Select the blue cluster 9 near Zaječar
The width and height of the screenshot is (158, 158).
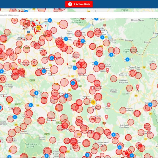coord(150,105)
